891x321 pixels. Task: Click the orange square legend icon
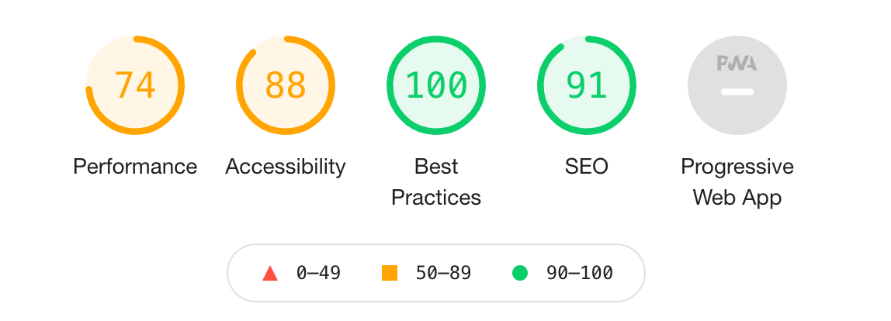390,273
